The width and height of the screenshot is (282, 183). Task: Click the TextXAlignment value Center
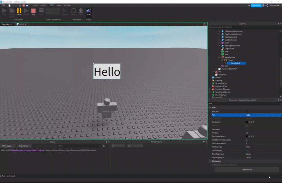pyautogui.click(x=248, y=154)
